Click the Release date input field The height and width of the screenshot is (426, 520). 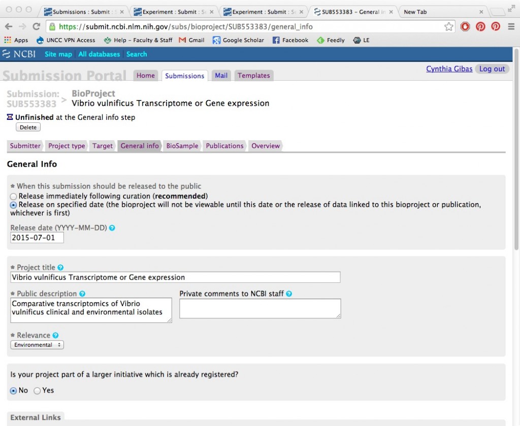37,238
